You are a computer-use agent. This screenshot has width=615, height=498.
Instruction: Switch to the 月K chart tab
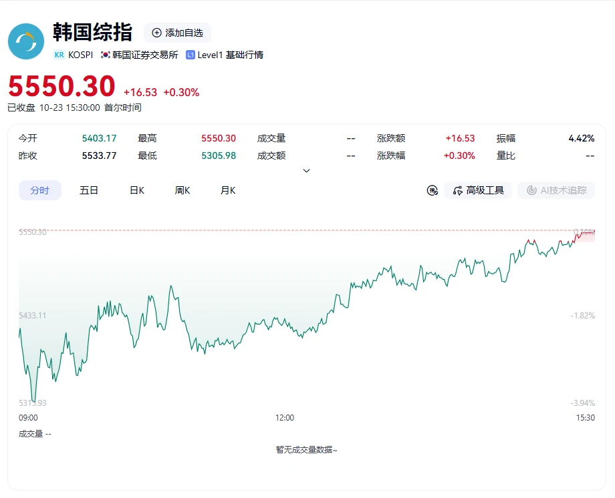pos(228,190)
